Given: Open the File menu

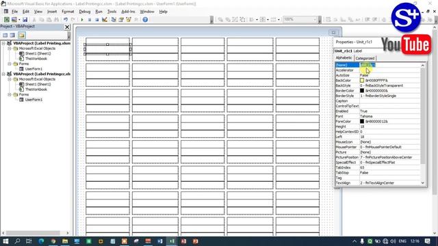Looking at the screenshot, I should point(14,12).
